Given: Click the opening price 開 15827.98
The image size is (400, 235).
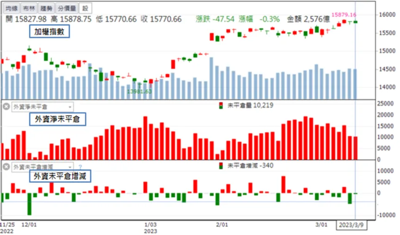Looking at the screenshot, I should (26, 19).
